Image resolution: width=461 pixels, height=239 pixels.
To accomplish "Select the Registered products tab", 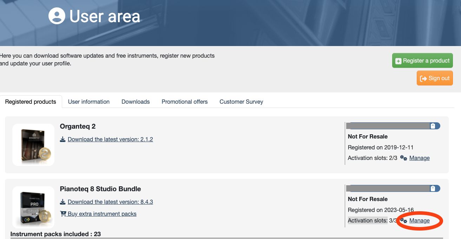I will pyautogui.click(x=31, y=102).
